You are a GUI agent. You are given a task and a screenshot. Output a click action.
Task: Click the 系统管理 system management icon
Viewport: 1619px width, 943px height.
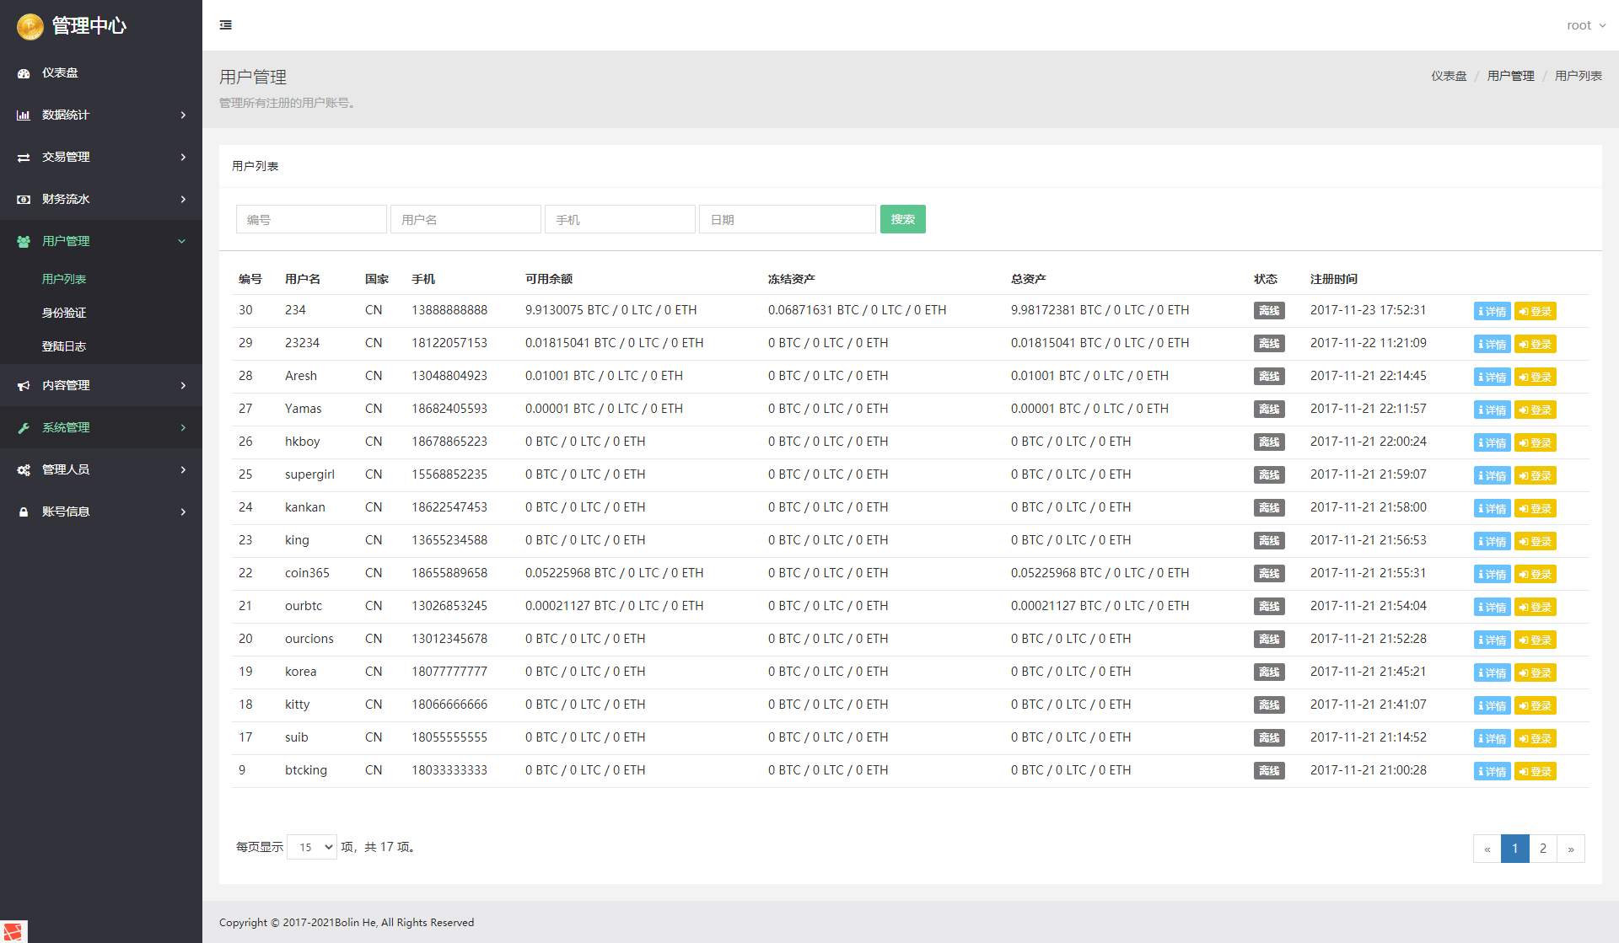pos(23,426)
